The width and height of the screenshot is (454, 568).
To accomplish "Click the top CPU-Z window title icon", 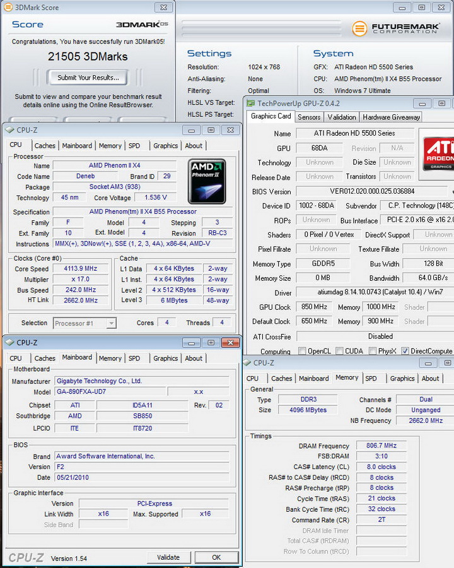I will [10, 129].
